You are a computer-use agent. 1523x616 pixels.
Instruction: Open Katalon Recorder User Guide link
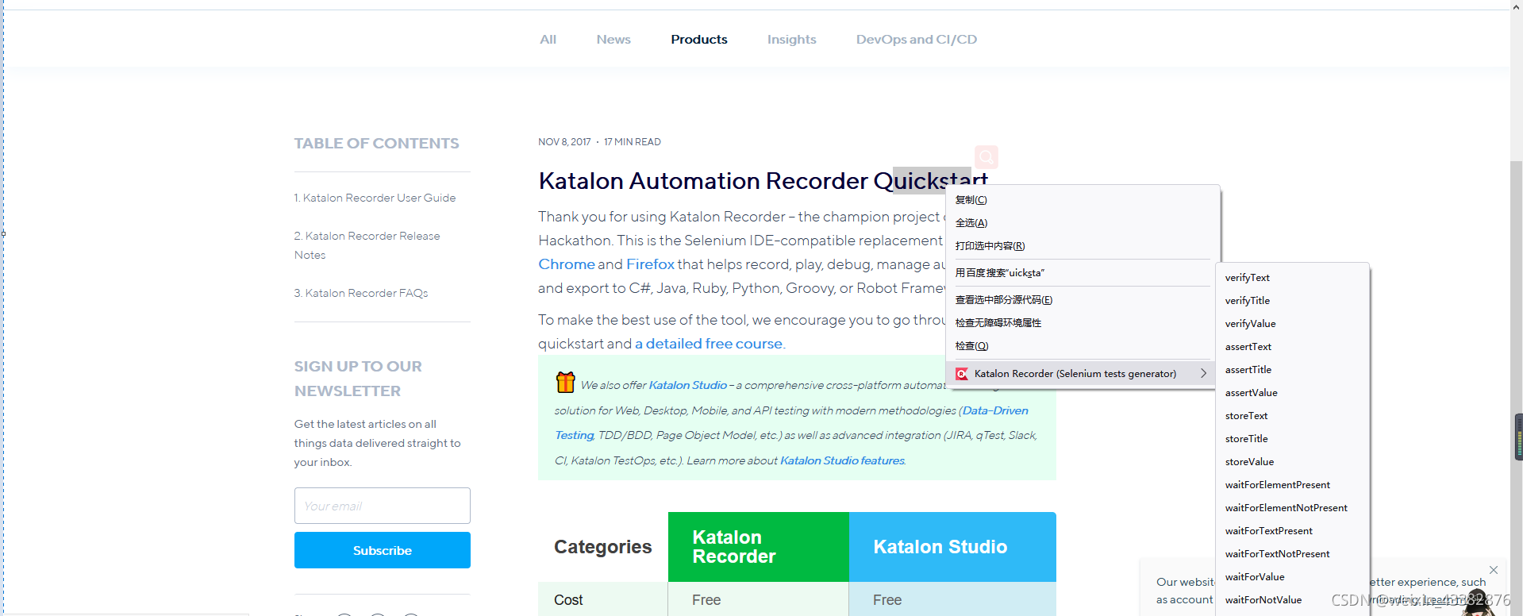point(375,198)
